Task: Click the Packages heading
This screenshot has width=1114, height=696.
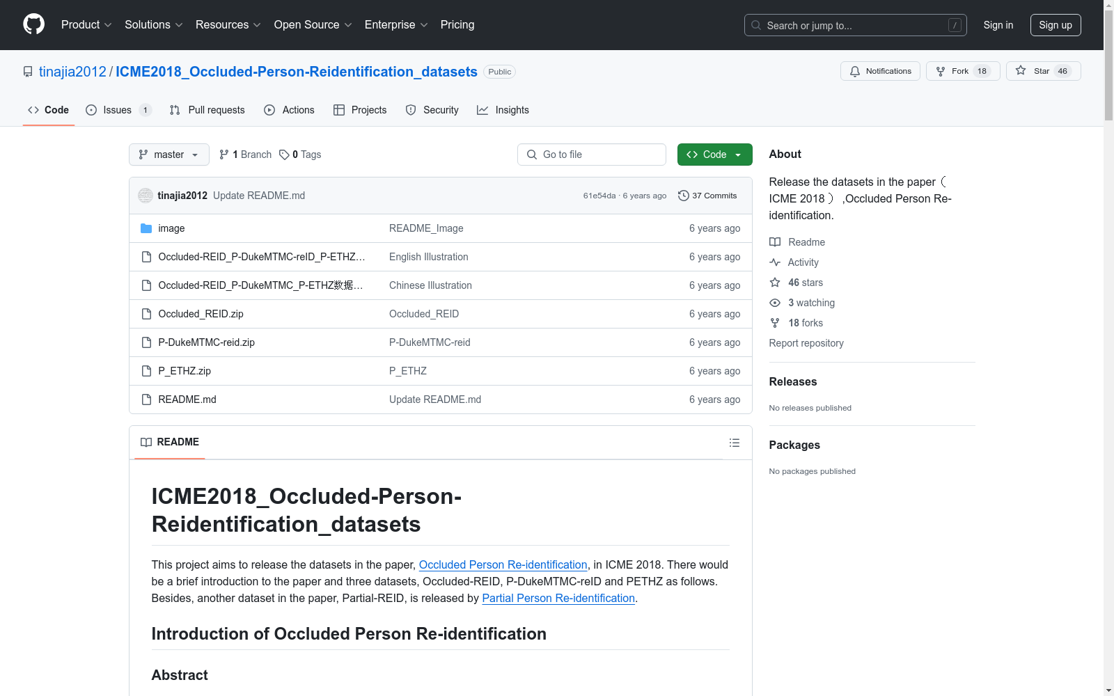Action: click(x=794, y=445)
